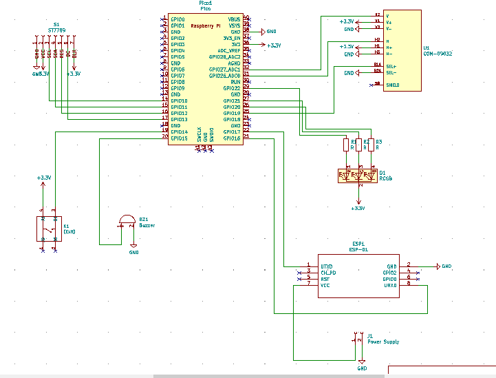The image size is (496, 378).
Task: Click the 'SHIELD' pin name on U1
Action: [393, 85]
